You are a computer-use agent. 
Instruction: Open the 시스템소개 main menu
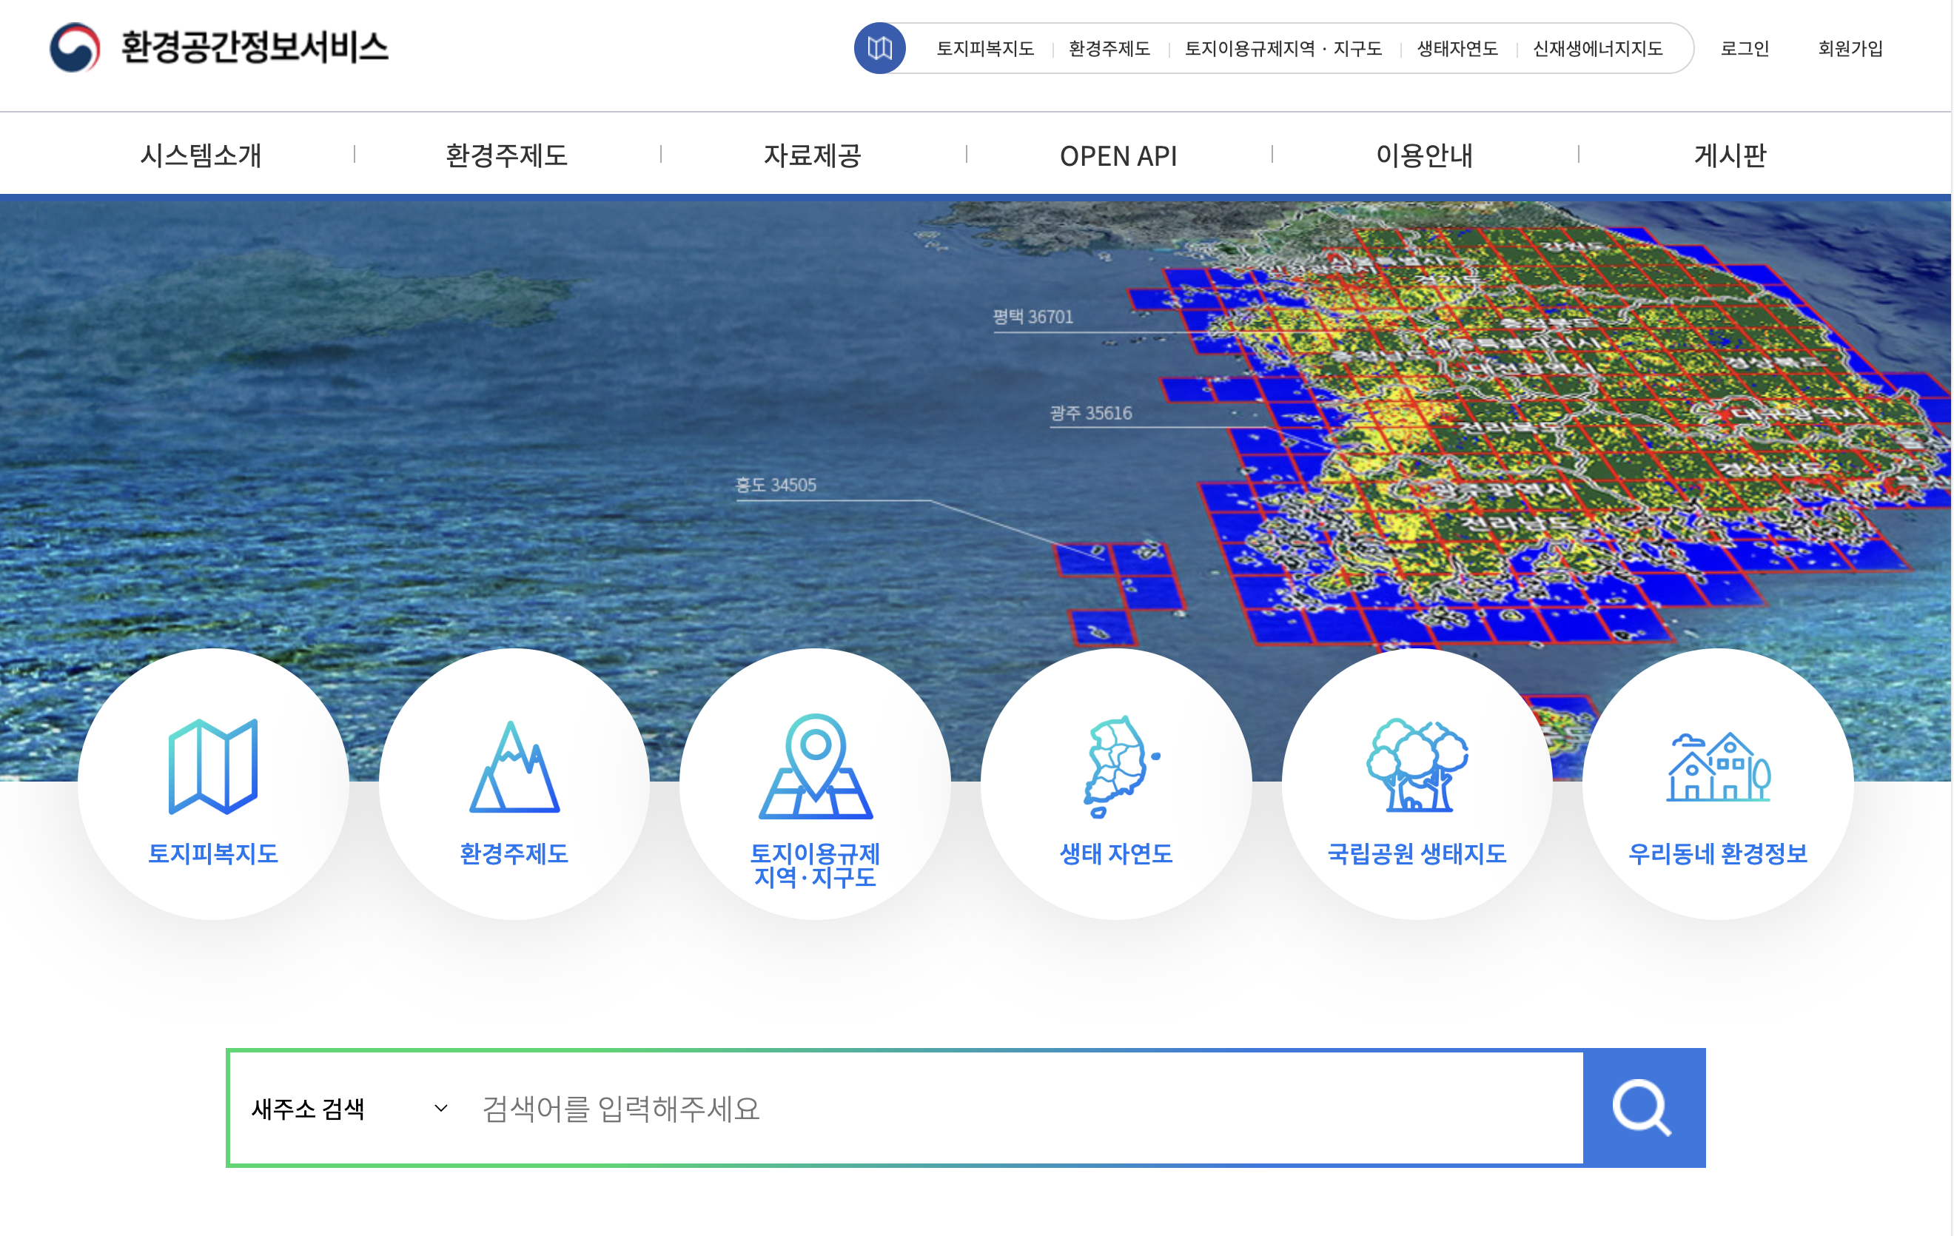(201, 155)
